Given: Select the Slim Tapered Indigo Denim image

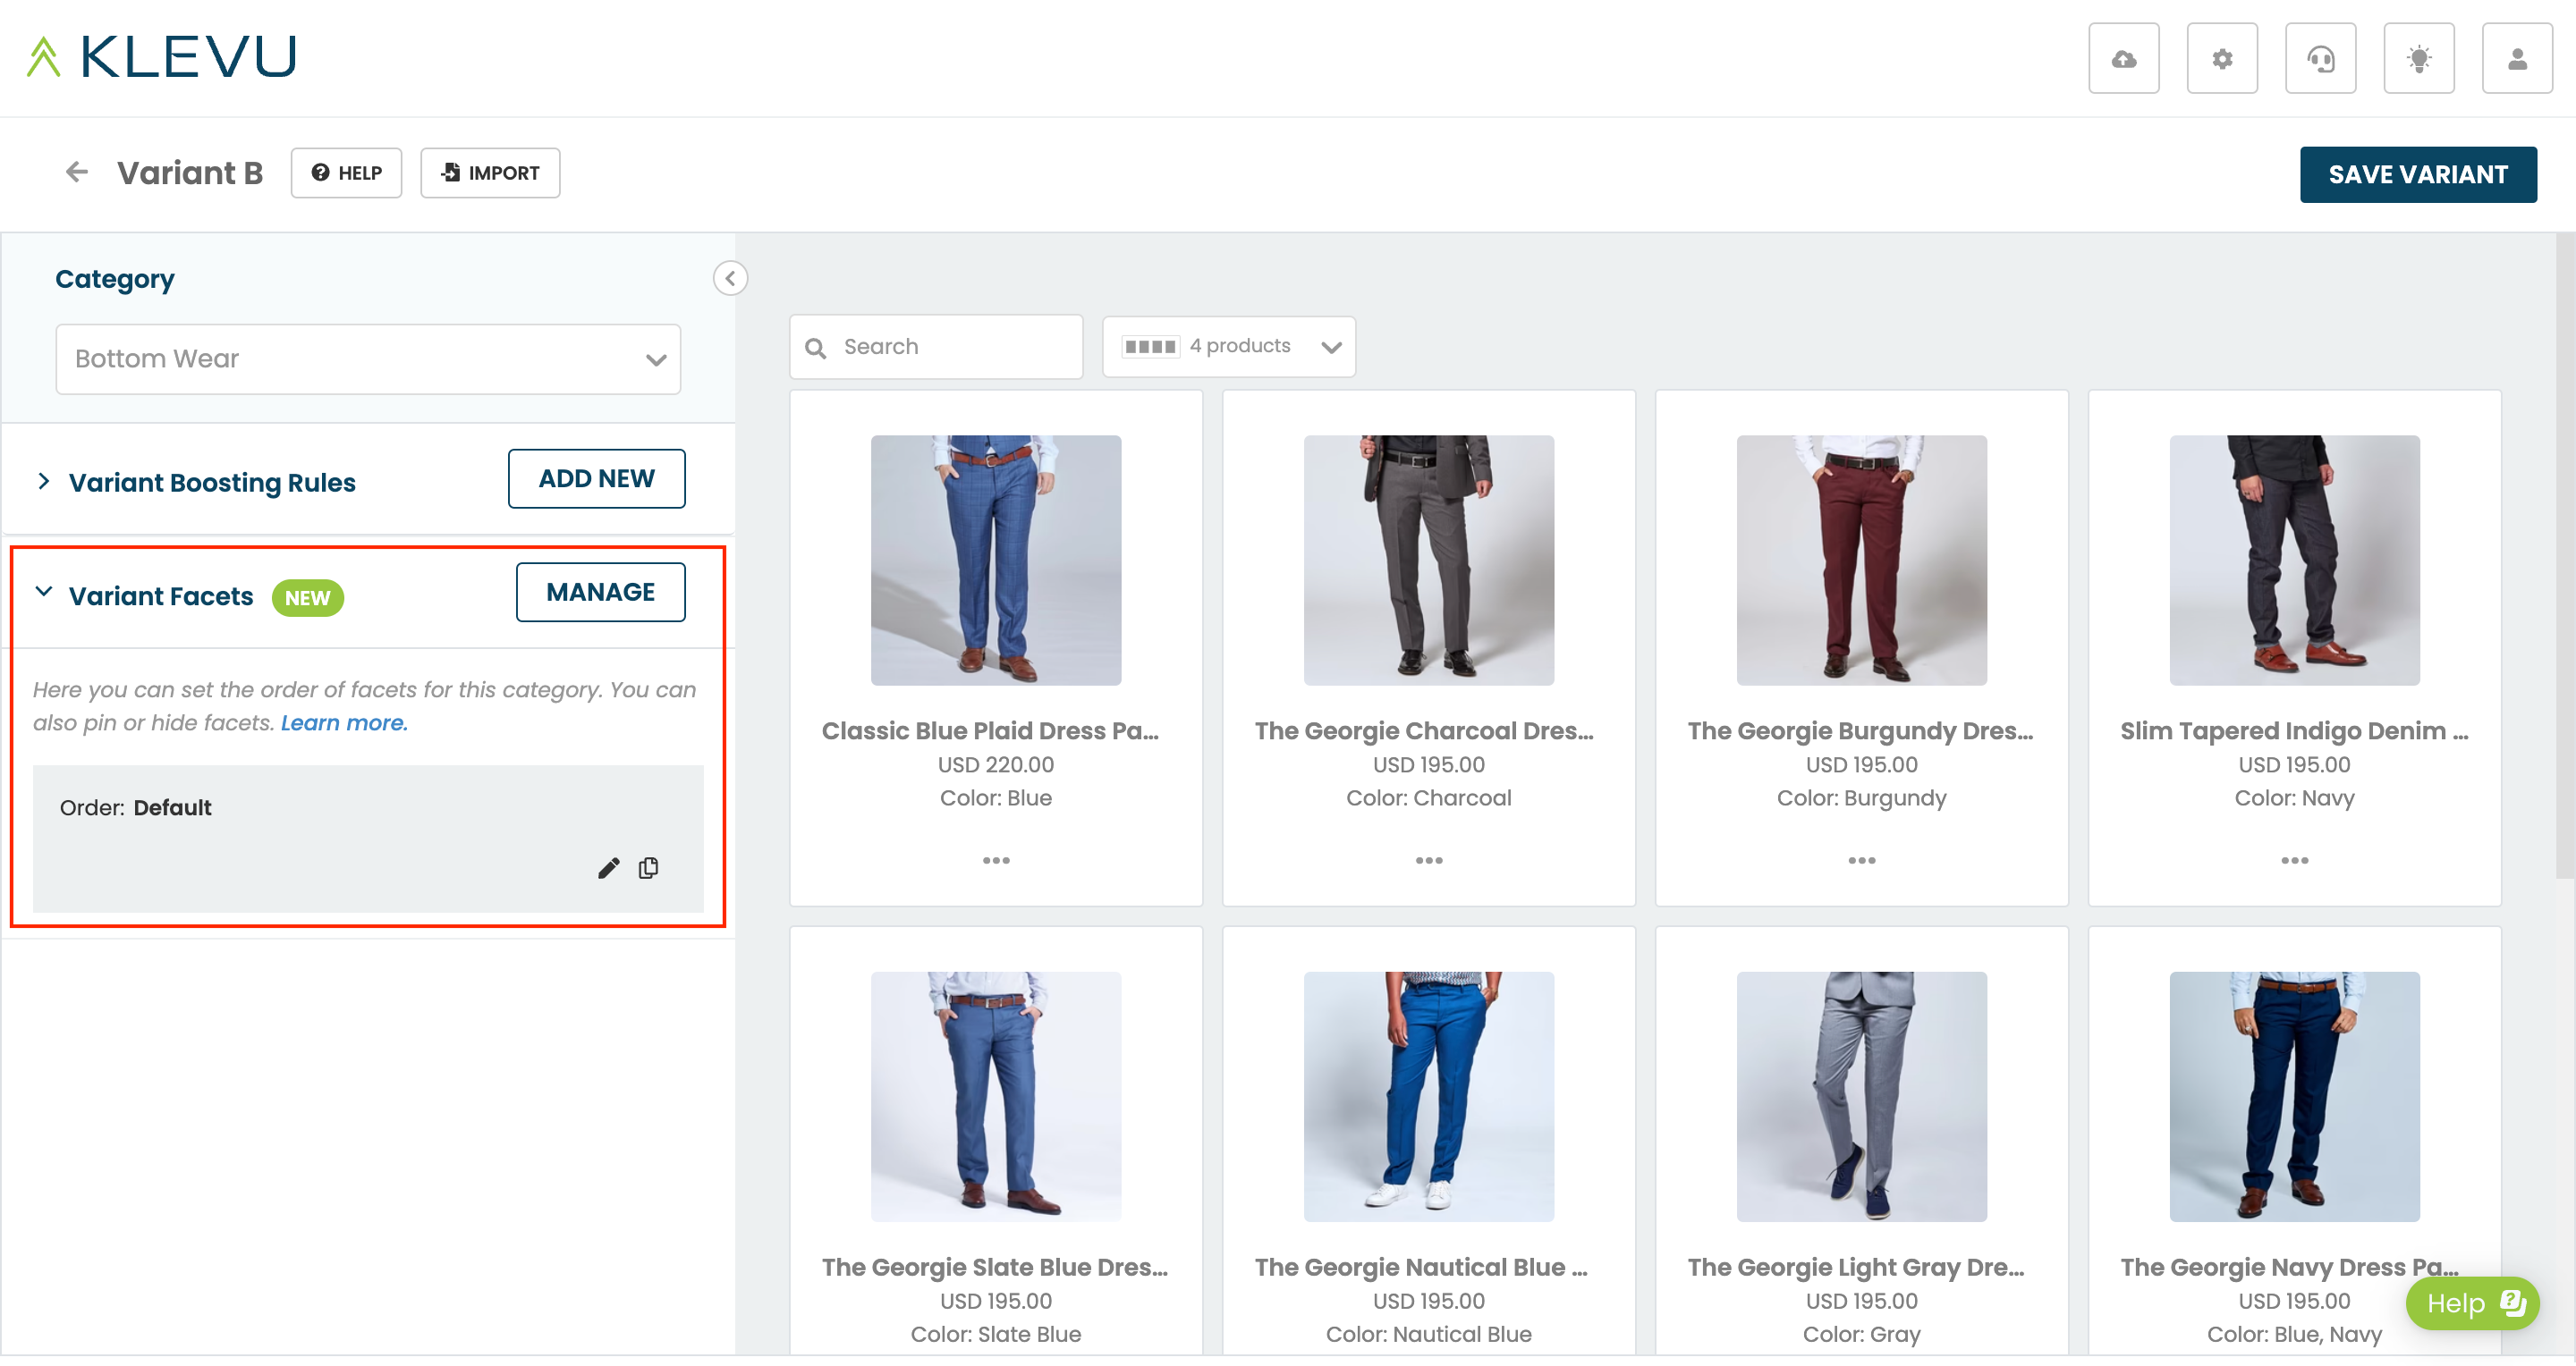Looking at the screenshot, I should (x=2295, y=561).
